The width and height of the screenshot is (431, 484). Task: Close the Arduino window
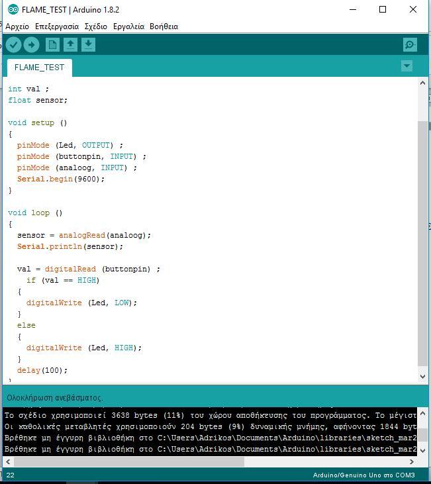click(x=412, y=9)
